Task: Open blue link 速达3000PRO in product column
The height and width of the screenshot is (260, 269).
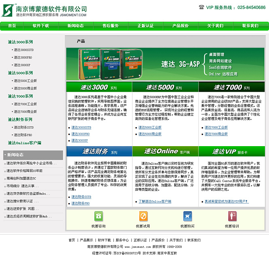Action: [80, 134]
